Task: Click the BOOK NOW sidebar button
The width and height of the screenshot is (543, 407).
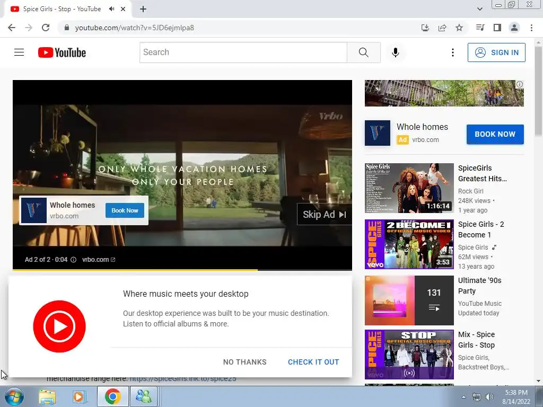Action: pyautogui.click(x=495, y=134)
